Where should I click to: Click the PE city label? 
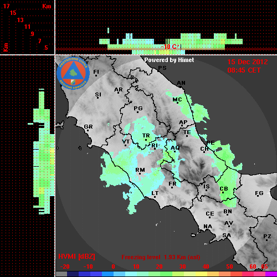click(x=211, y=142)
